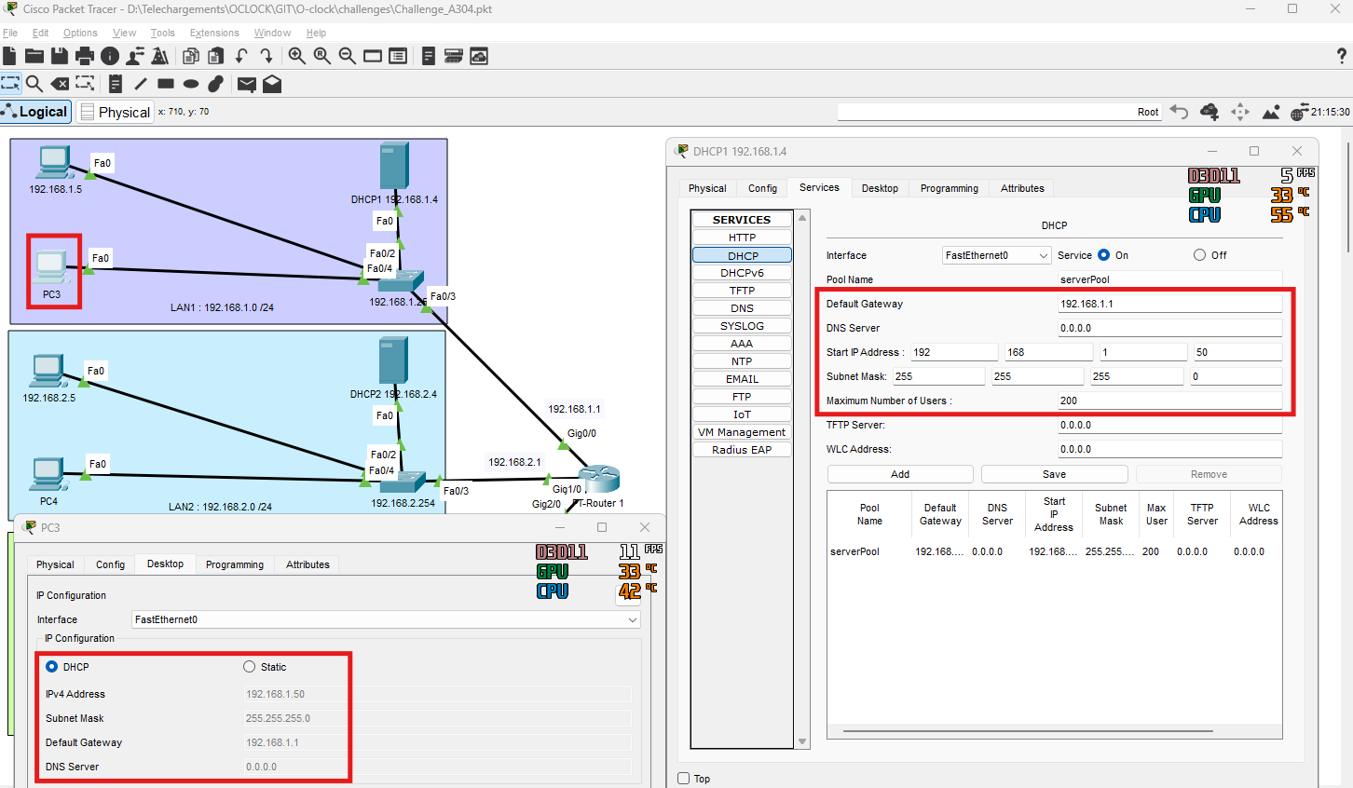Viewport: 1353px width, 788px height.
Task: Click the New Cluster cloud icon
Action: point(1209,112)
